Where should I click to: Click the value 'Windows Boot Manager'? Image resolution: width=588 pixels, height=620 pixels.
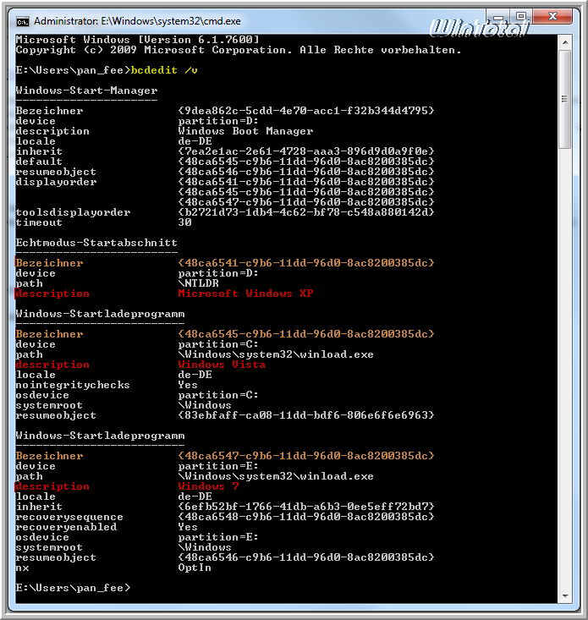245,131
